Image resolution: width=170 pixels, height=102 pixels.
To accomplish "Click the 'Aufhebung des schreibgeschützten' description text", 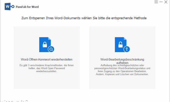I will point(122,70).
